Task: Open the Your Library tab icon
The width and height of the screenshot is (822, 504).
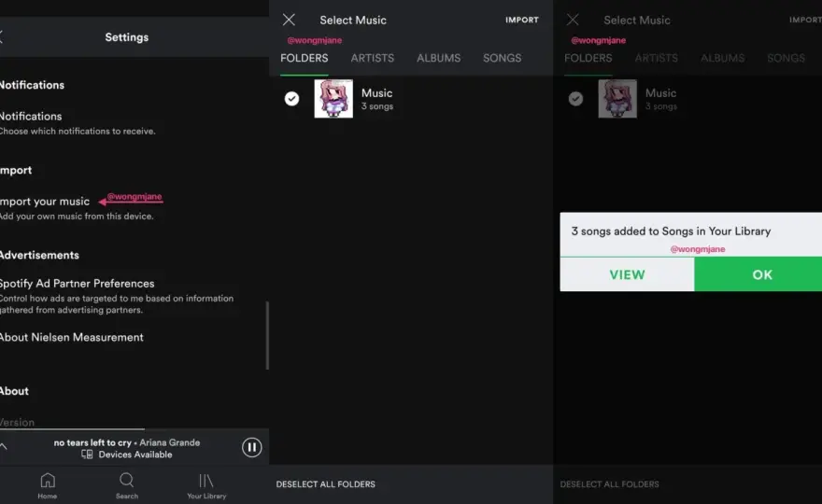Action: point(206,480)
